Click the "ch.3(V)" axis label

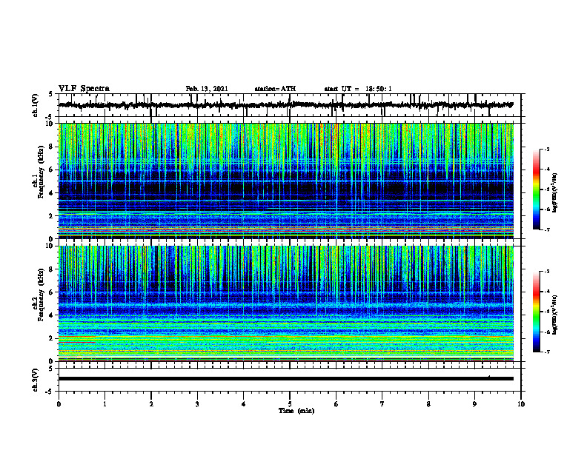[x=36, y=380]
